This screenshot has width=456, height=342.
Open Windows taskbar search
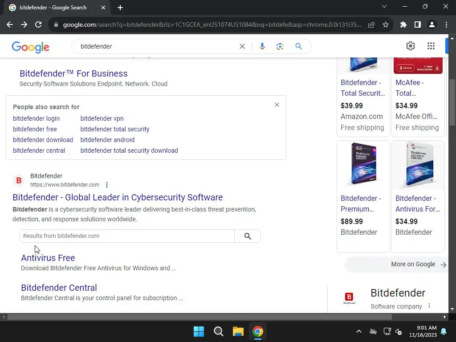click(219, 331)
